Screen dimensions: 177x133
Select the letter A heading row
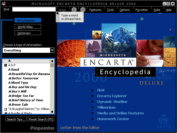26,61
